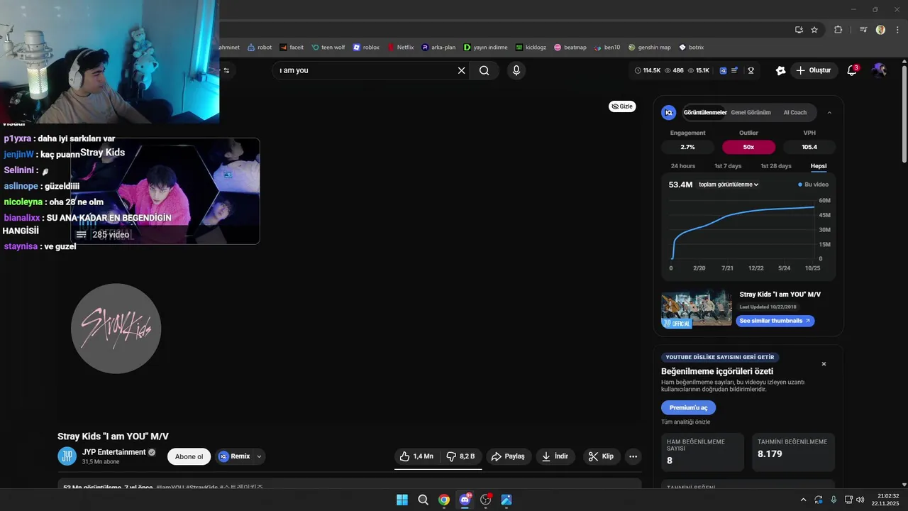
Task: Select the 1st 28 days tab
Action: point(776,166)
